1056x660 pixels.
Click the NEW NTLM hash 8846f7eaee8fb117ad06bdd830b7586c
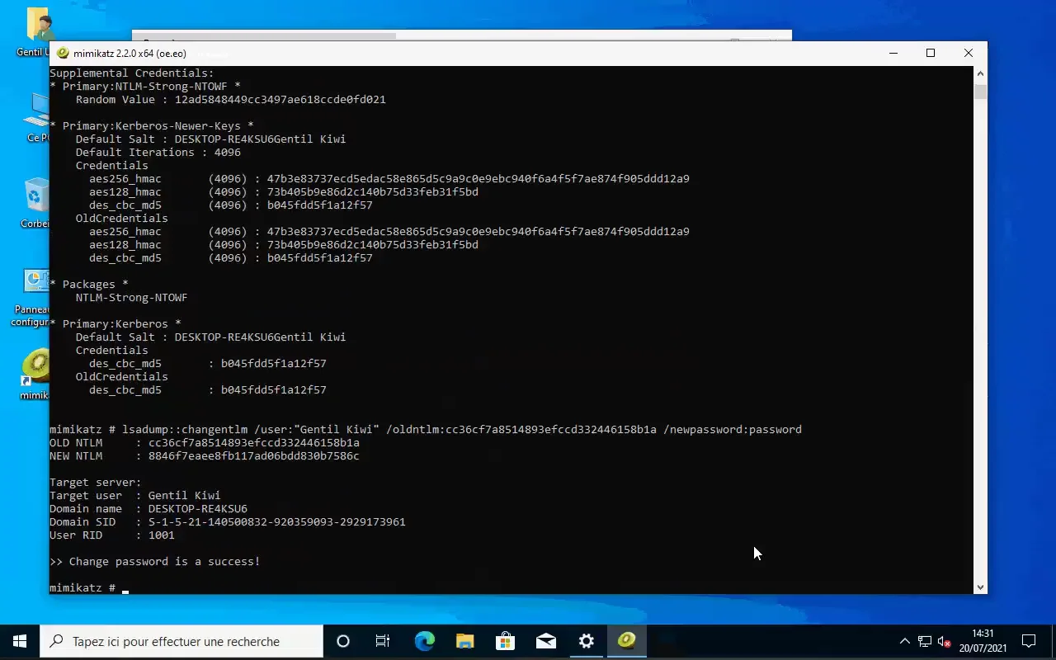(x=254, y=456)
